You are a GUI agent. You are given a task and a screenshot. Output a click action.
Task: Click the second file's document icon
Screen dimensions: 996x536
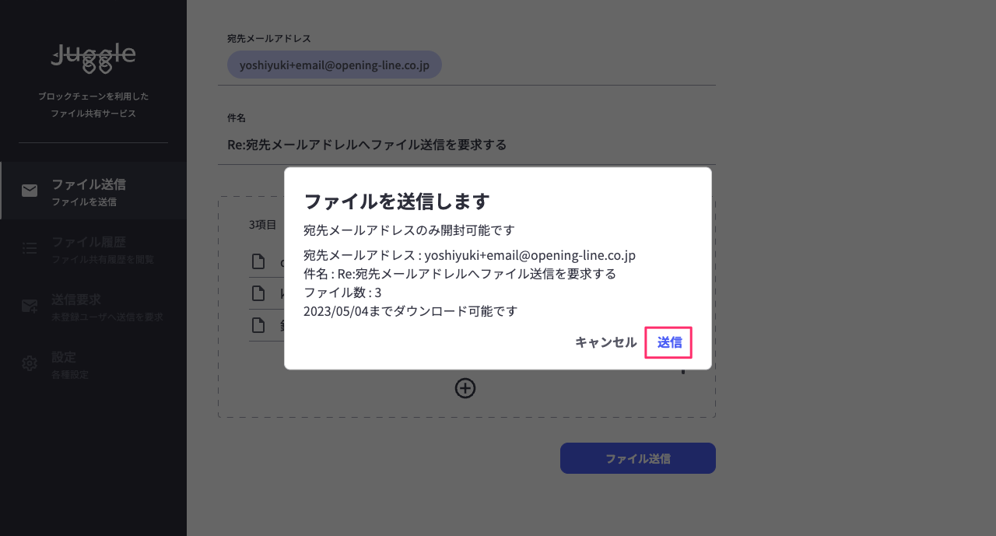tap(258, 293)
